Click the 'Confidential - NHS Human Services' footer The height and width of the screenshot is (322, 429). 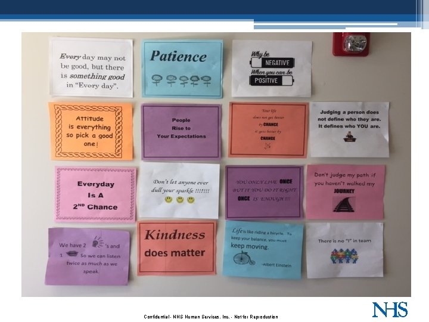[x=211, y=317]
